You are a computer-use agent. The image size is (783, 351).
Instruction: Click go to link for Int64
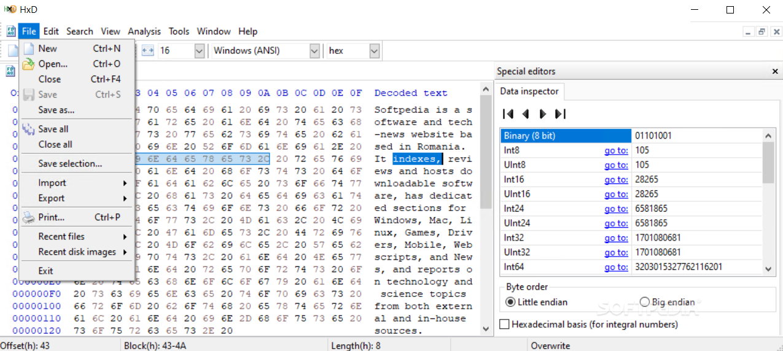(x=616, y=268)
